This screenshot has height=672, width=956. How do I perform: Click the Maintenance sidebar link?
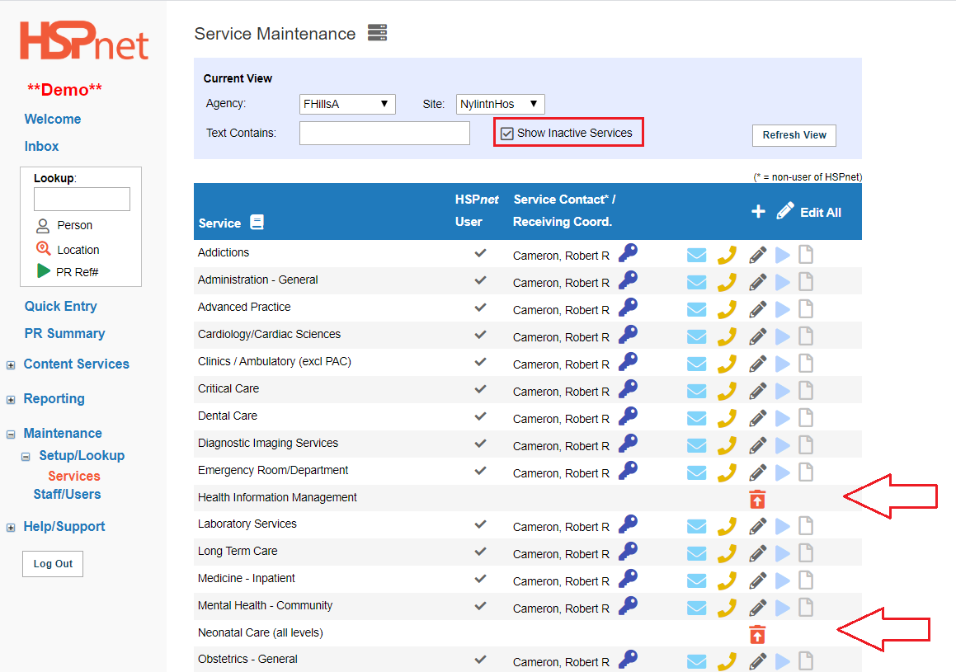63,433
